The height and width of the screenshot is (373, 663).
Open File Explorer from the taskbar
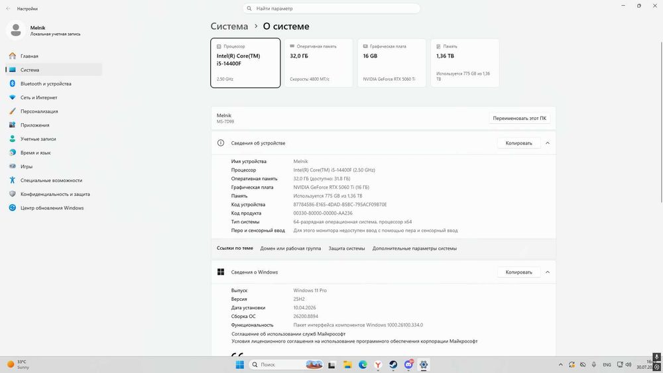coord(347,364)
